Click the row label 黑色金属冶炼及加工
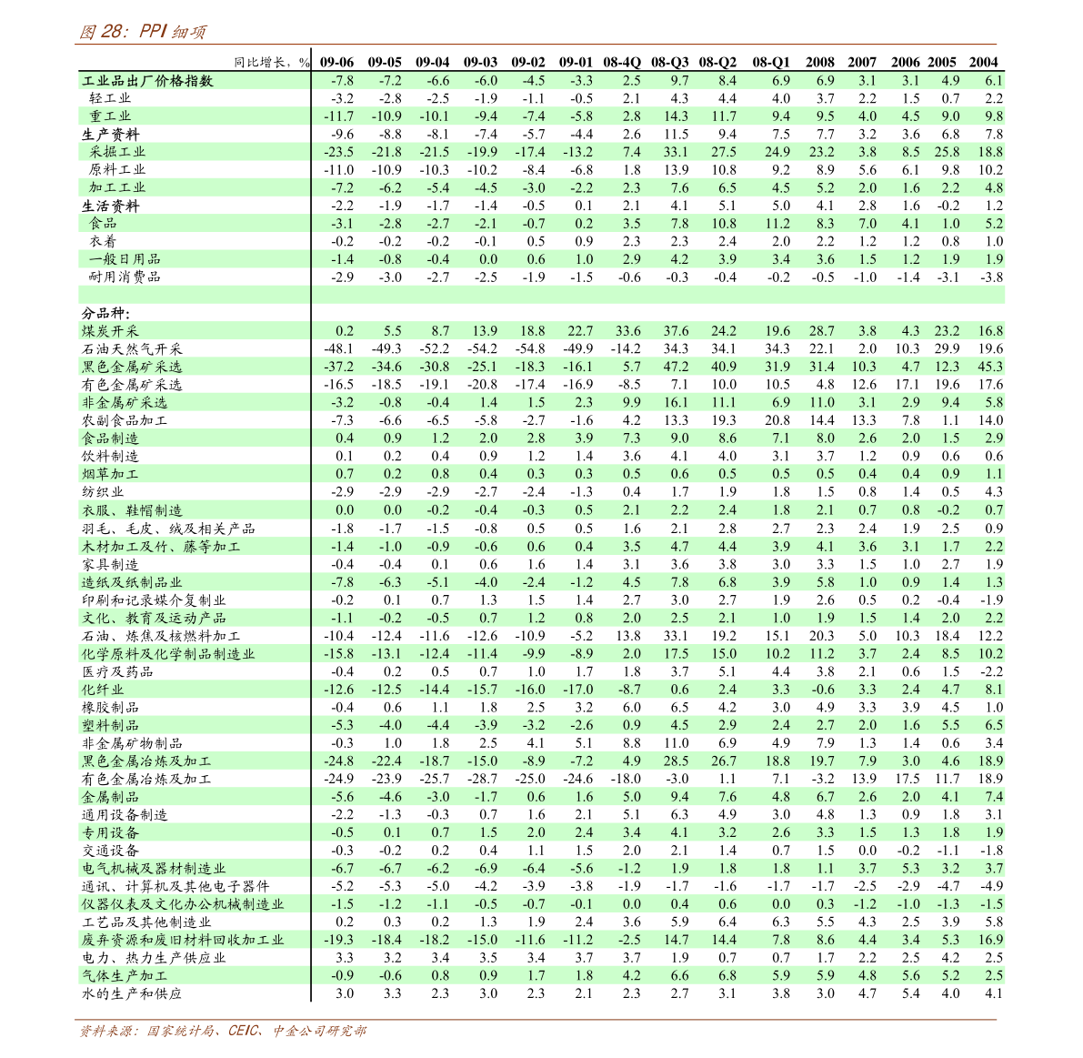1083x1058 pixels. (146, 761)
